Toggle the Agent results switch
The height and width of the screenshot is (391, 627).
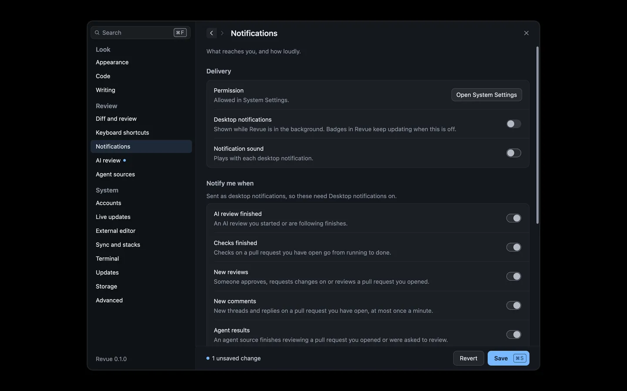pos(514,335)
